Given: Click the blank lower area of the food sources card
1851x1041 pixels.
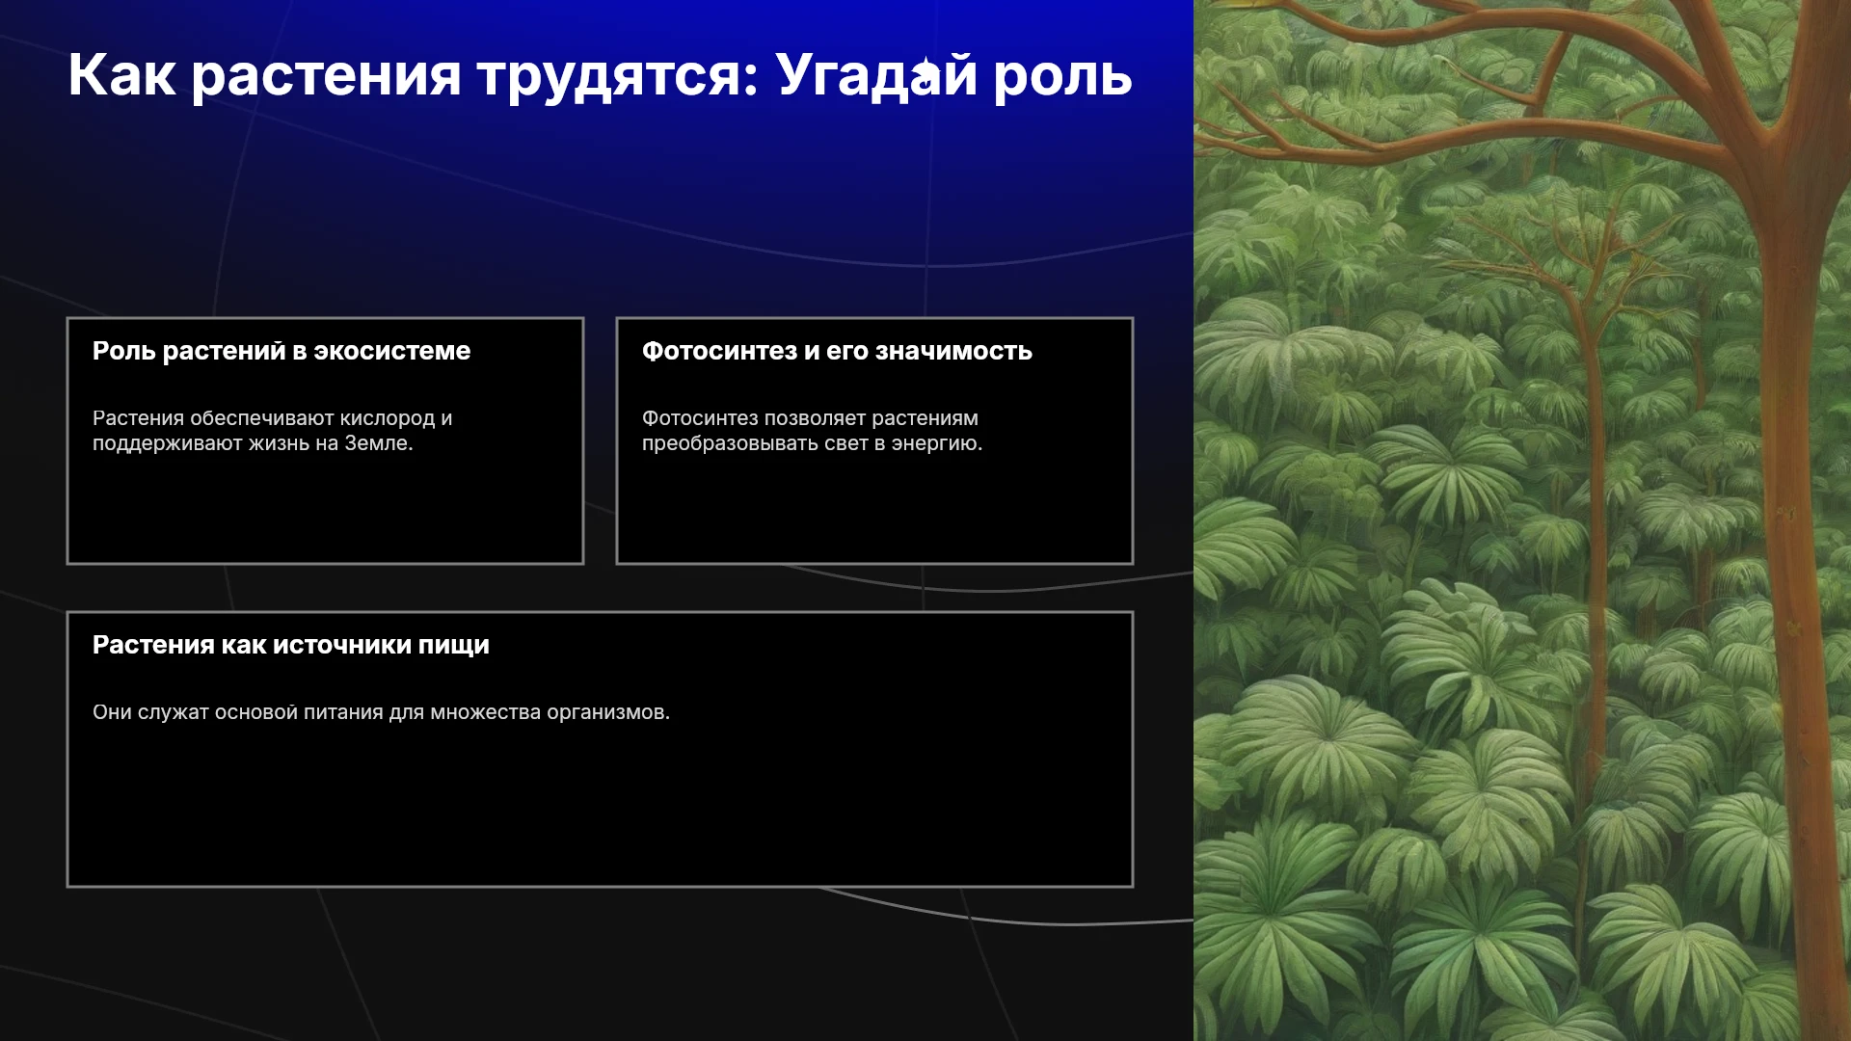Looking at the screenshot, I should pyautogui.click(x=600, y=810).
